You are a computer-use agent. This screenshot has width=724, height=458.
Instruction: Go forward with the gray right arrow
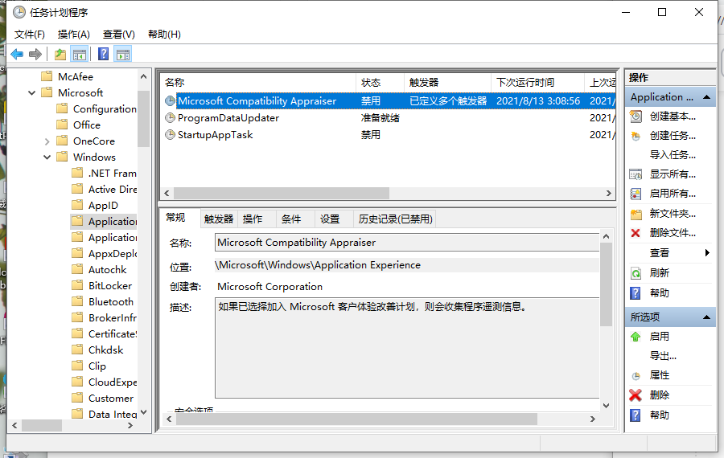[x=35, y=55]
